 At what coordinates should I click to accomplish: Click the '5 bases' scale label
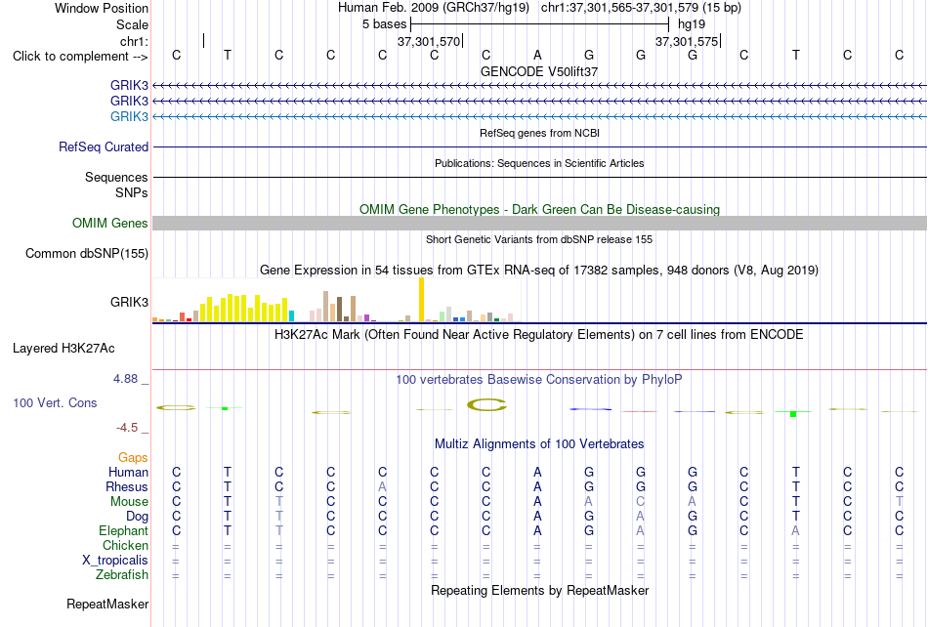[385, 24]
